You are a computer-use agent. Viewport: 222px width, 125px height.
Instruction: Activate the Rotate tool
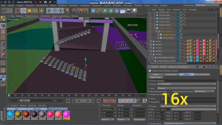pyautogui.click(x=35, y=11)
